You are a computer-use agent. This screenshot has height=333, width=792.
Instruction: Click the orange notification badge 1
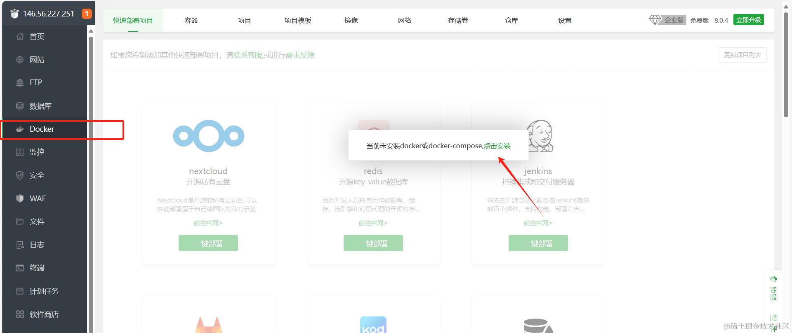tap(87, 14)
